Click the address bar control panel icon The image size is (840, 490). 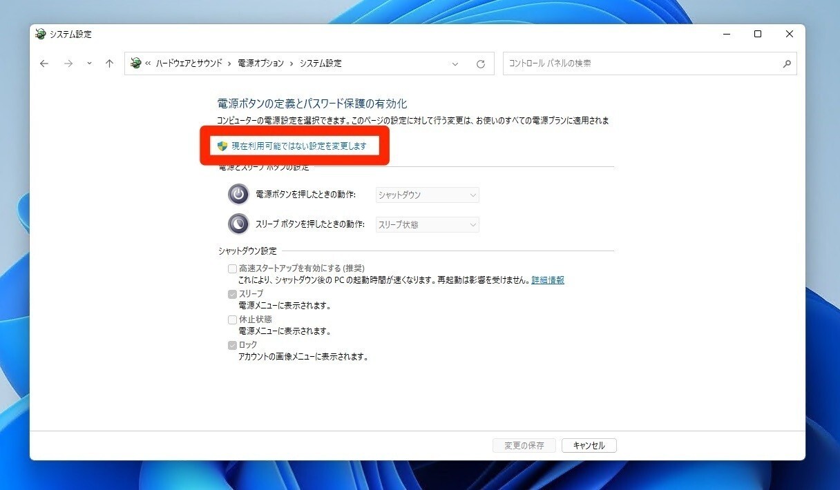tap(135, 63)
